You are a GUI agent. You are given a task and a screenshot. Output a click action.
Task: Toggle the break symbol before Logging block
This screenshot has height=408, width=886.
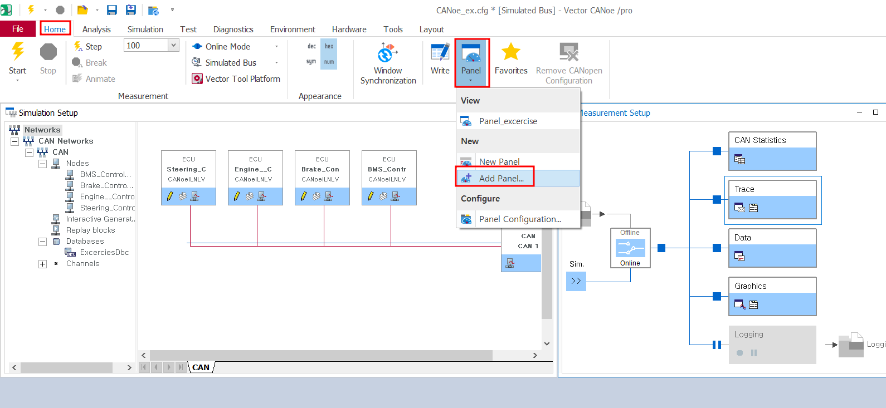click(717, 345)
